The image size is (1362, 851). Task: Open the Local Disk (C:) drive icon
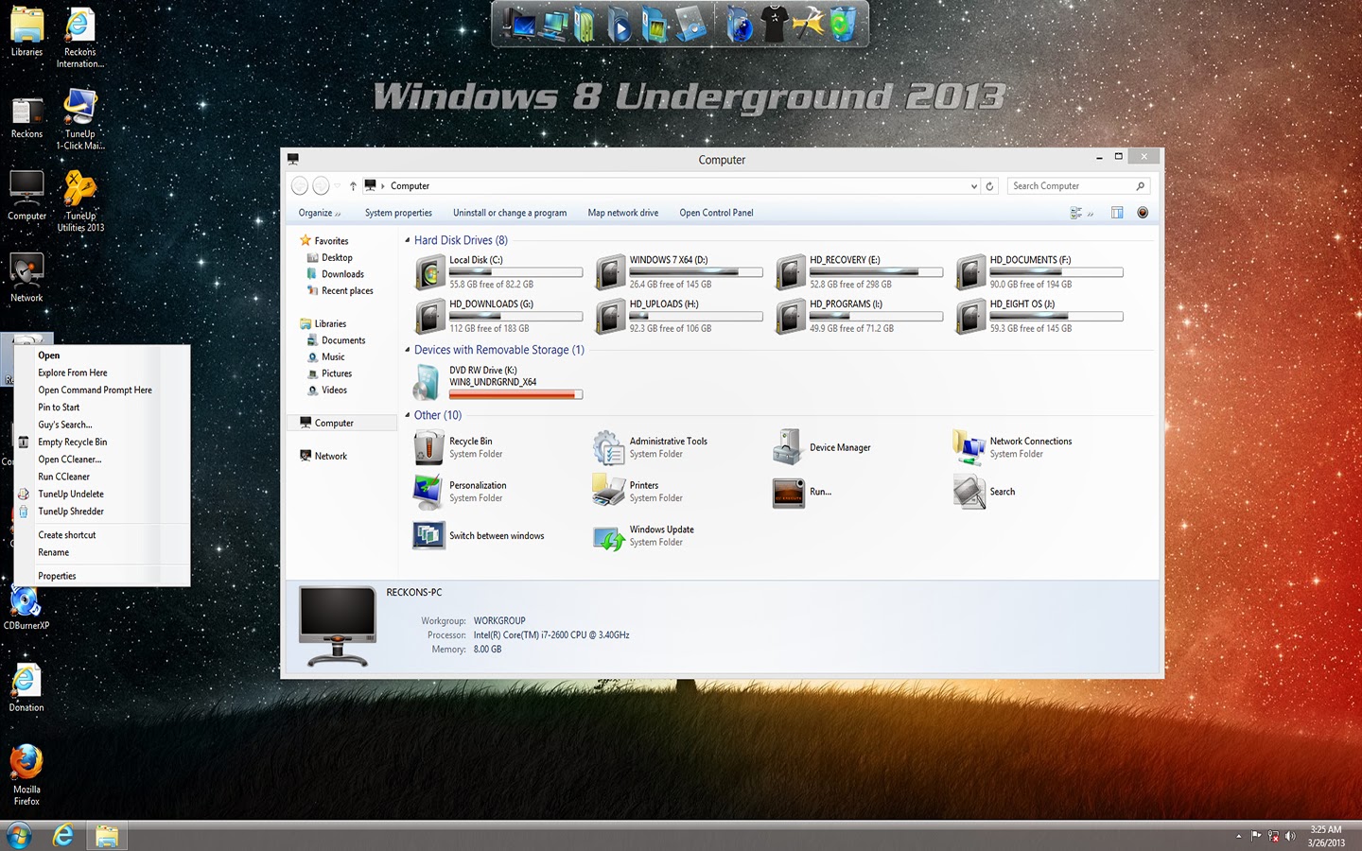coord(429,272)
